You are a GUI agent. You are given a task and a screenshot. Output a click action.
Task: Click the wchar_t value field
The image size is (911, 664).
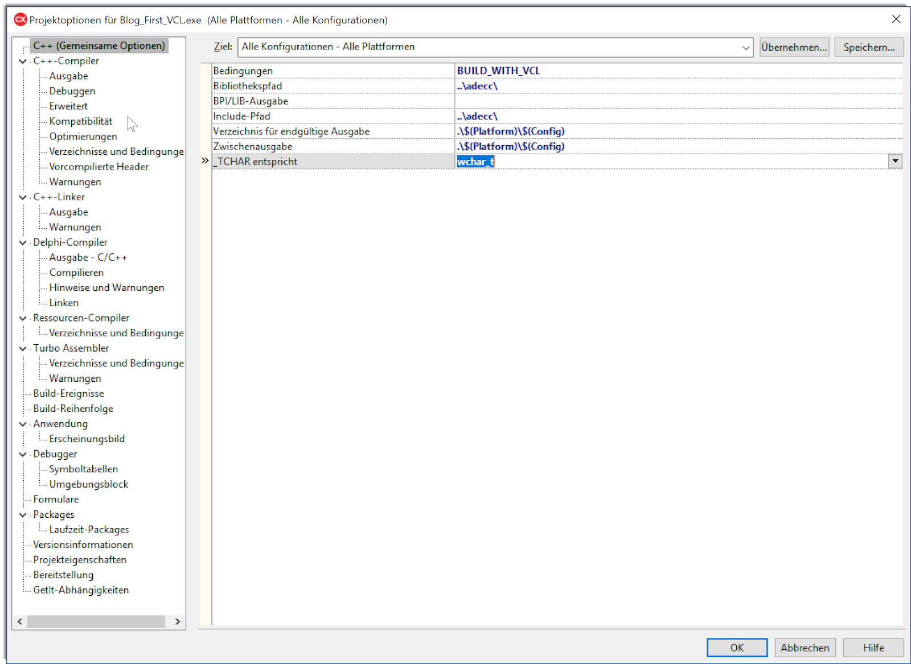[672, 162]
